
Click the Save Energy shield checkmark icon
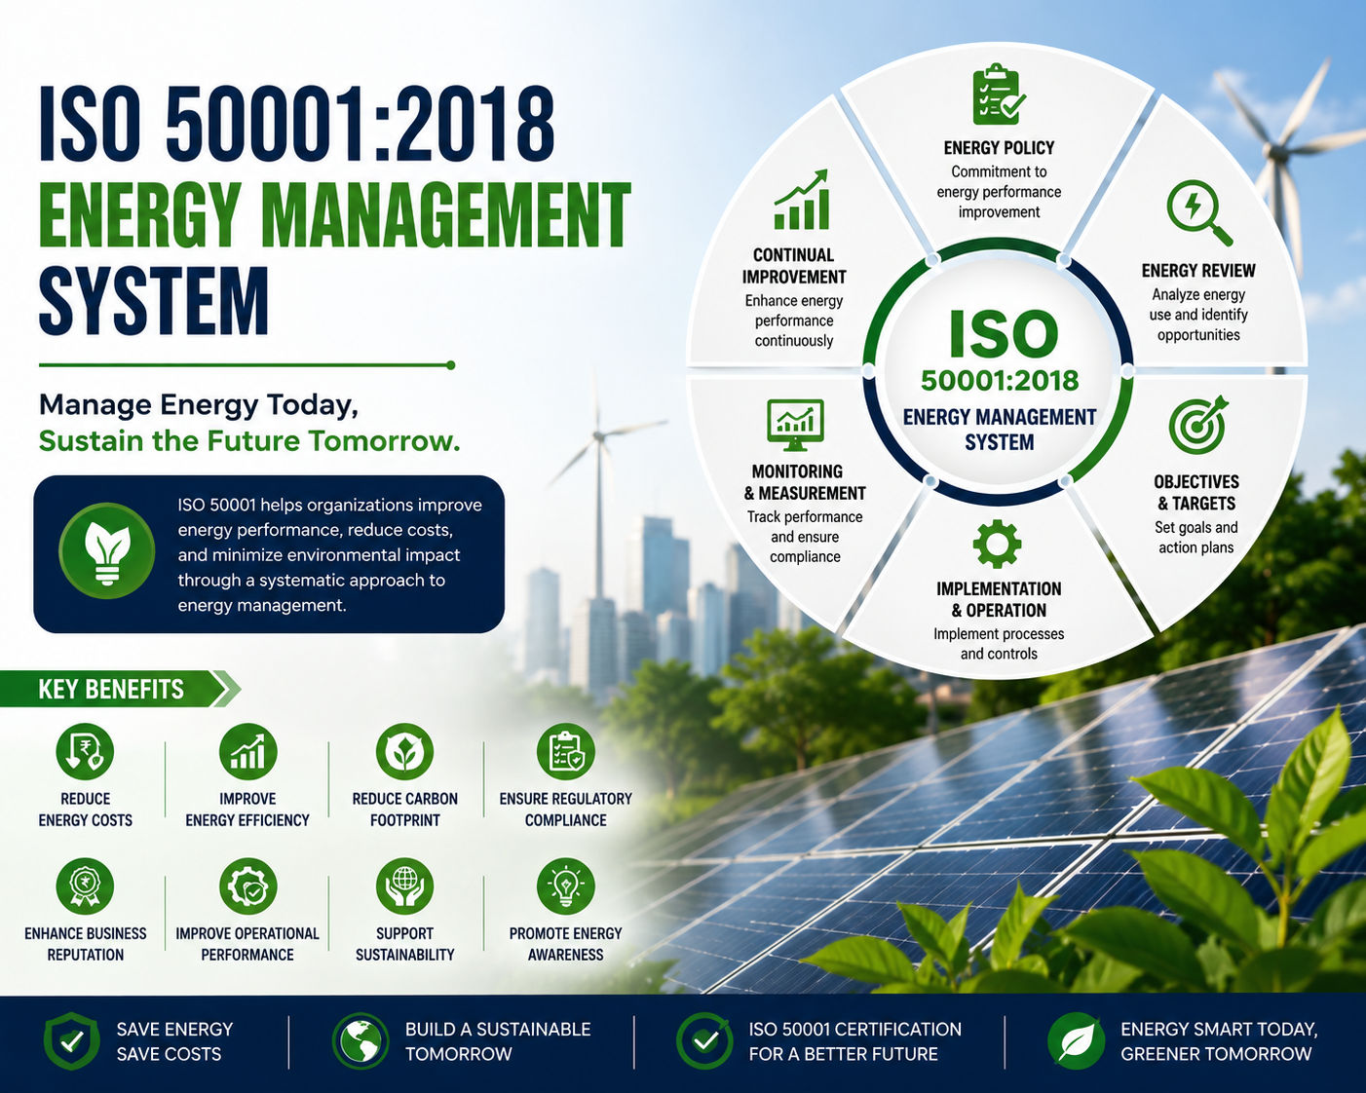click(x=71, y=1041)
